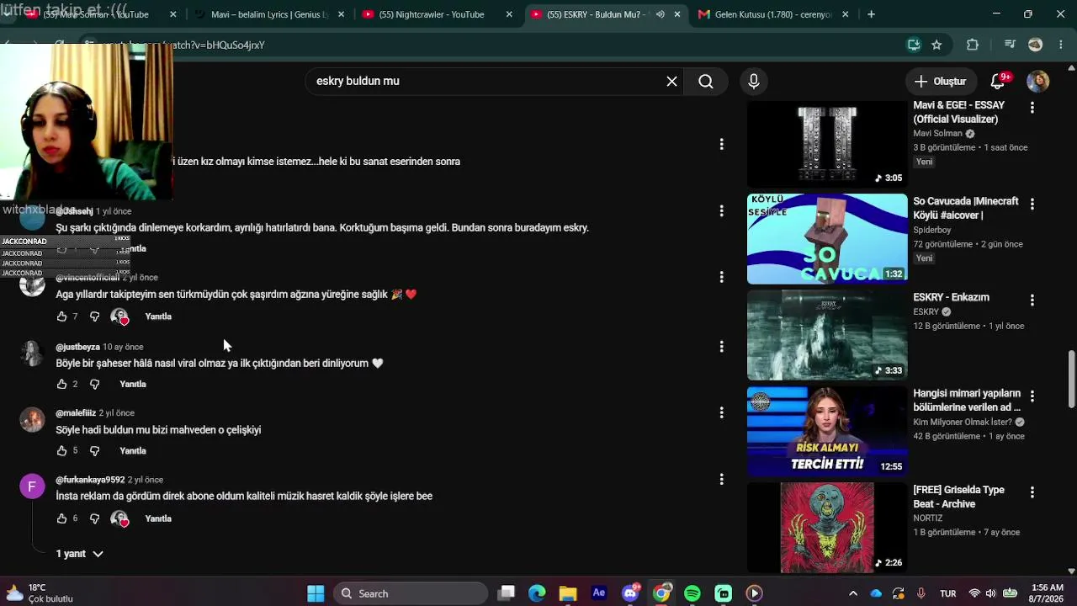Open the Windows taskbar Search box
1077x606 pixels.
click(410, 593)
